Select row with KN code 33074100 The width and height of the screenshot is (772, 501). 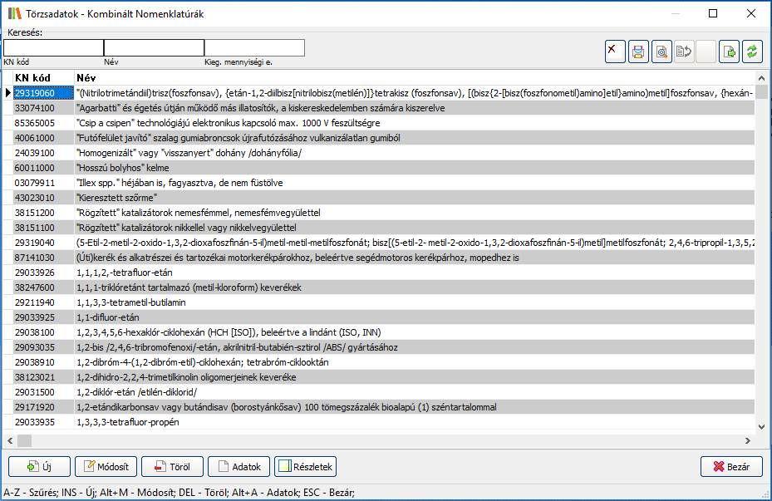[35, 108]
